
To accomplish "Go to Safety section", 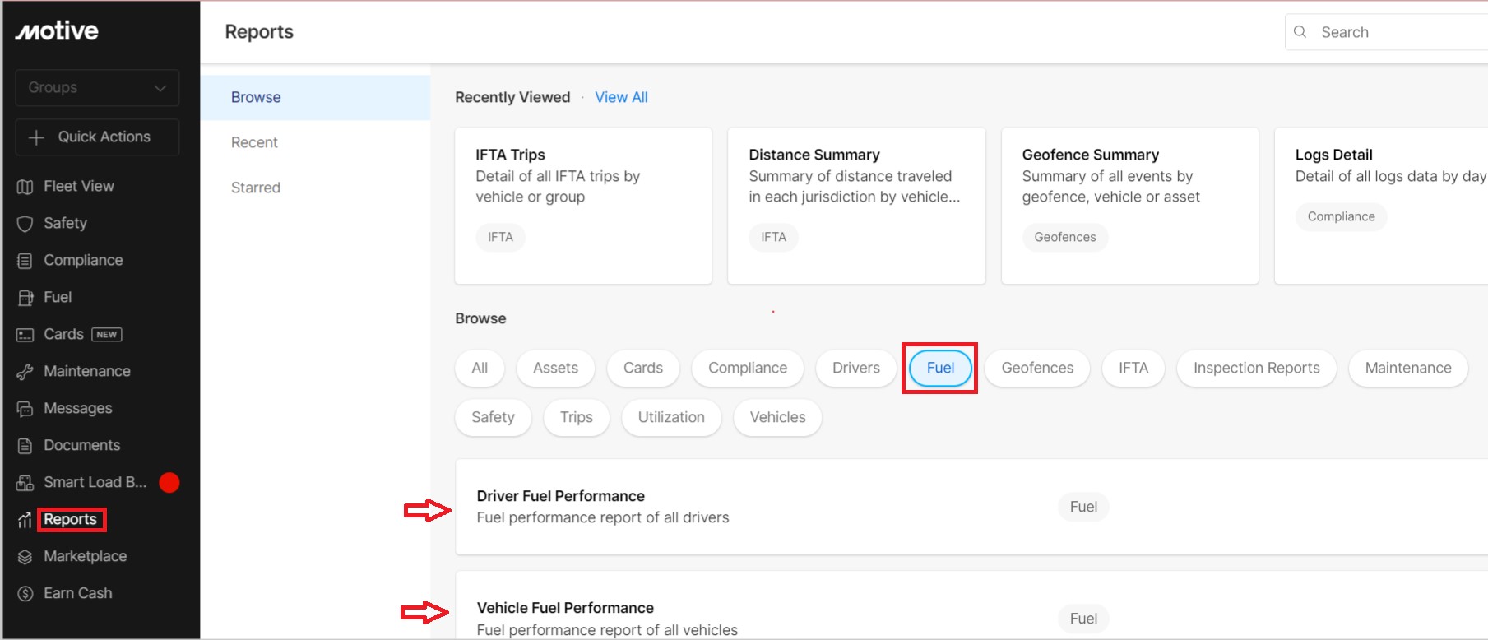I will coord(65,224).
